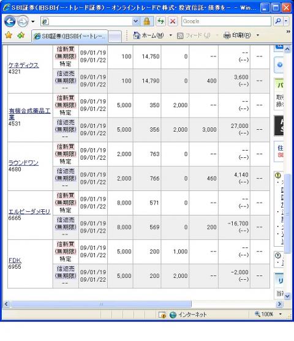Open Favorites Center star icon
The image size is (294, 341).
tap(9, 35)
